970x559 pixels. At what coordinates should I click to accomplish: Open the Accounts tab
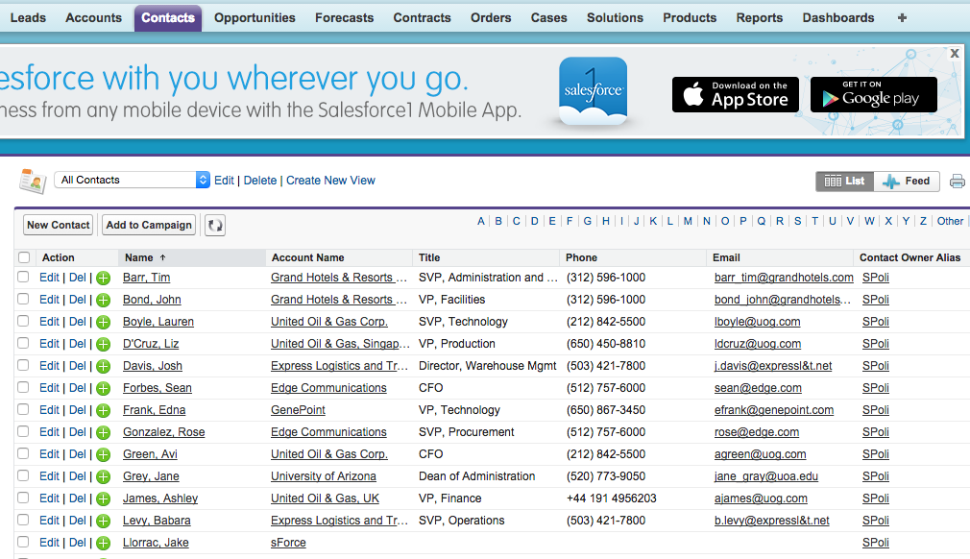93,18
